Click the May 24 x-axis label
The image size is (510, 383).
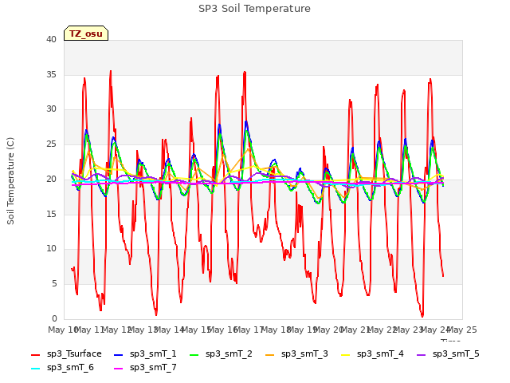click(435, 330)
